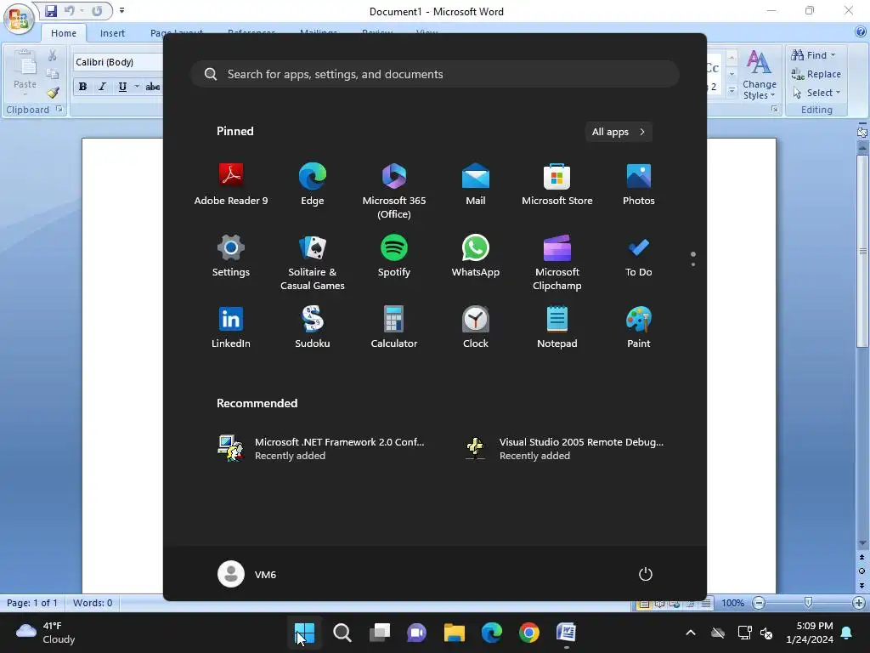Open LinkedIn pinned app
Screen dimensions: 870x653
click(x=231, y=327)
